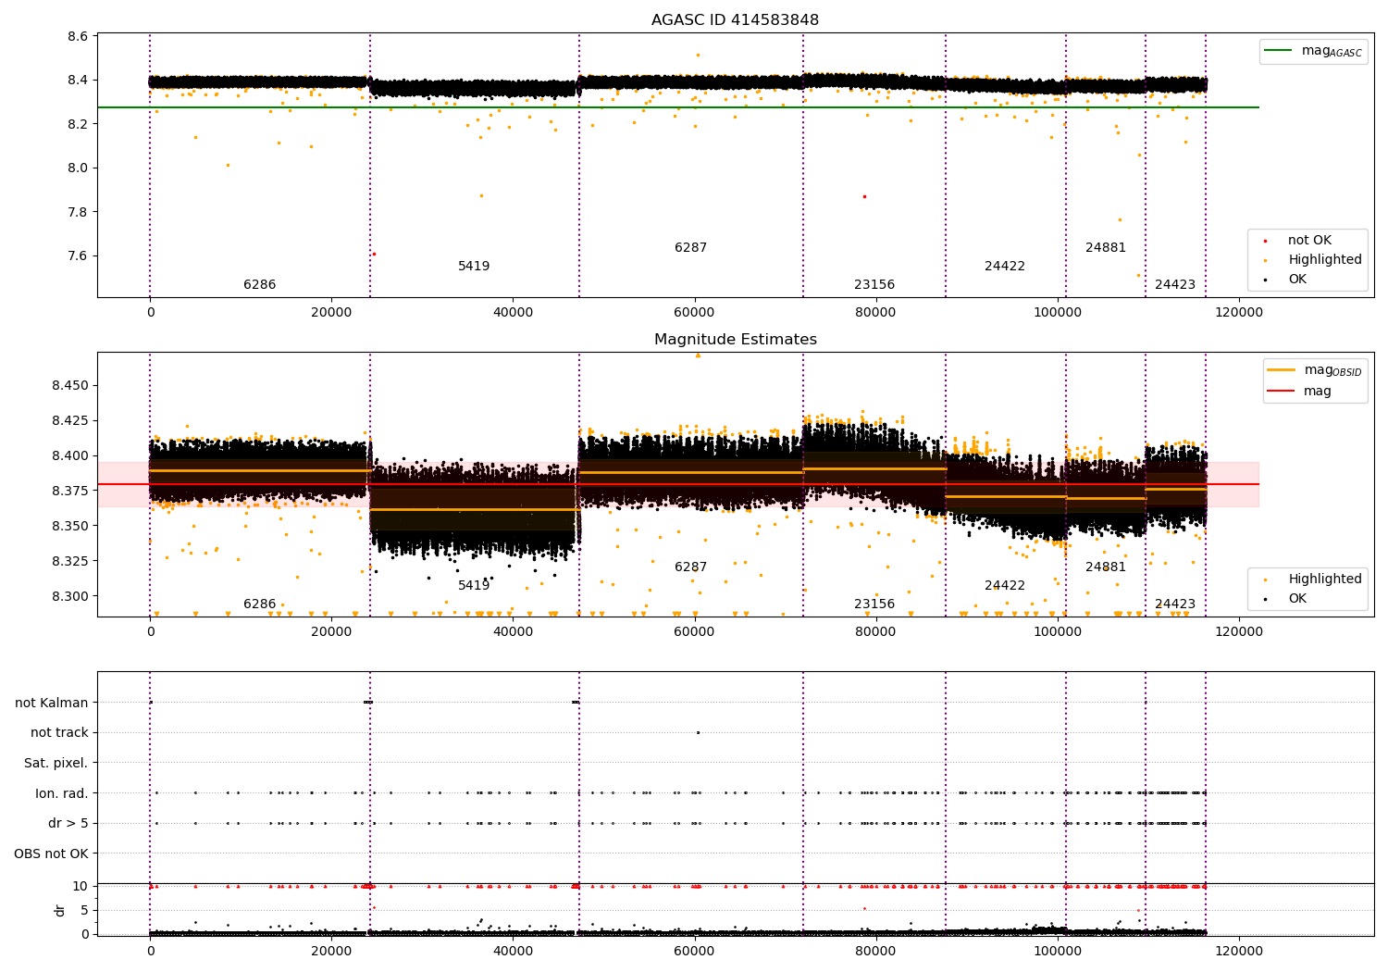Click the 'OBS not OK' axis label
Screen dimensions: 1388x972
click(x=51, y=854)
